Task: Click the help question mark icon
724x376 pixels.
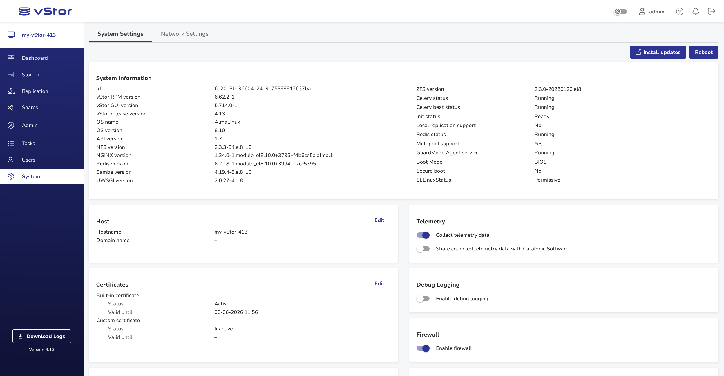Action: 680,11
